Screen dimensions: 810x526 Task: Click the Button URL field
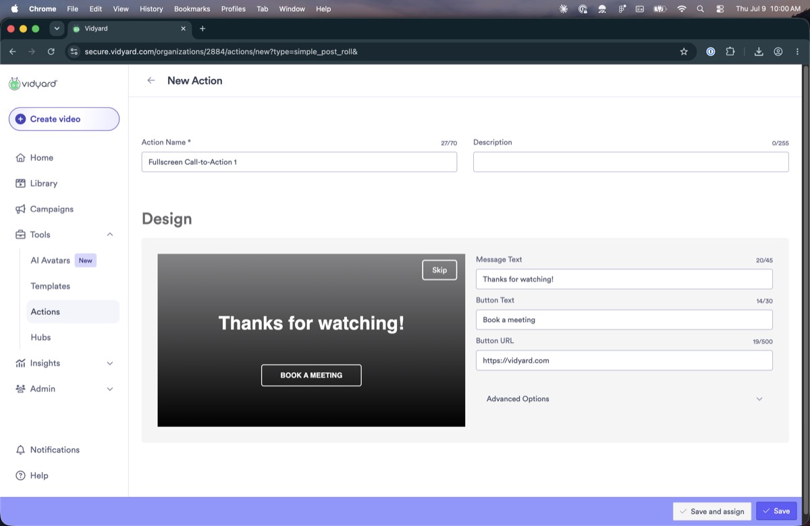pyautogui.click(x=624, y=360)
